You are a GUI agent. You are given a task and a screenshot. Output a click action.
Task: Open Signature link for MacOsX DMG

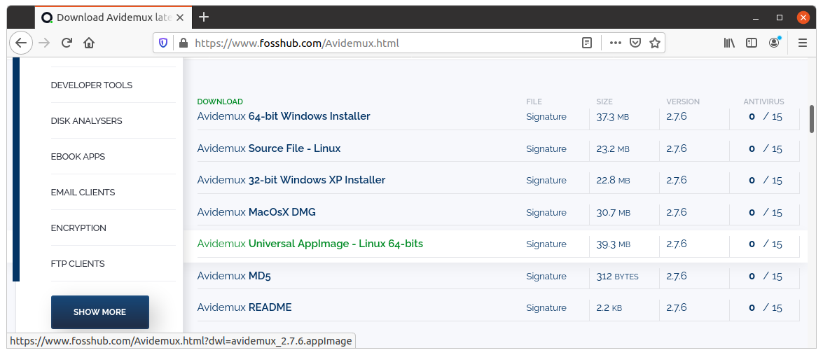pyautogui.click(x=546, y=212)
